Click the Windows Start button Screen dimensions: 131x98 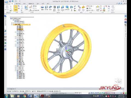[7, 96]
